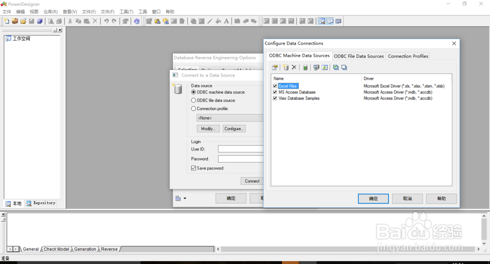Click 确定 in Configure Data Connections dialog

point(373,199)
